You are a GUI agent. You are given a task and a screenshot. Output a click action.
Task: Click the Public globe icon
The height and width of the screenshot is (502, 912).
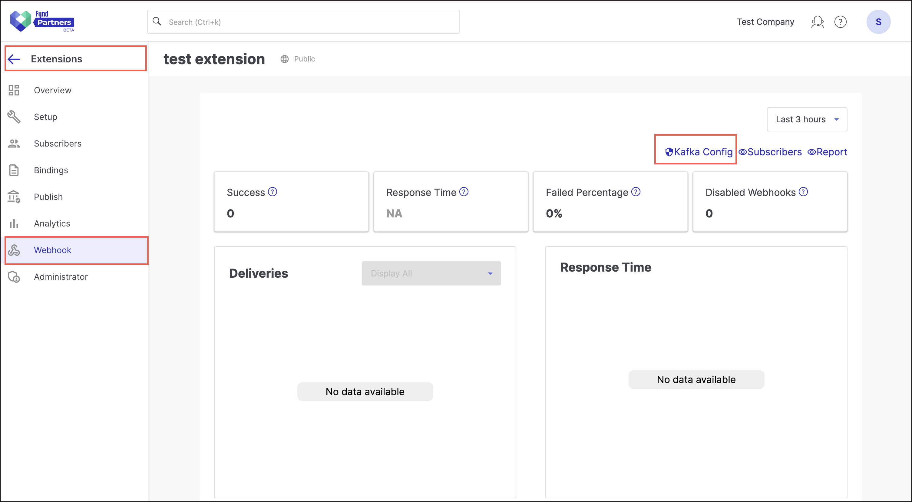[285, 59]
